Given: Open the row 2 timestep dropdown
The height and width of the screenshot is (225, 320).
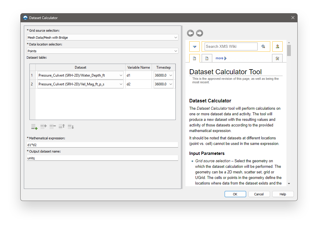Looking at the screenshot, I should click(163, 84).
